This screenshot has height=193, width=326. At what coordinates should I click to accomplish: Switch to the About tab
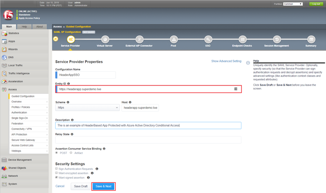pyautogui.click(x=40, y=27)
